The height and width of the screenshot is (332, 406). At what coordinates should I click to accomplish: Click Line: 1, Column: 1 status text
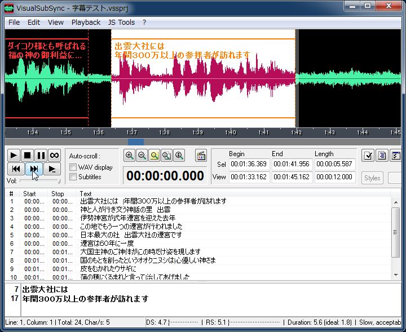pos(29,322)
